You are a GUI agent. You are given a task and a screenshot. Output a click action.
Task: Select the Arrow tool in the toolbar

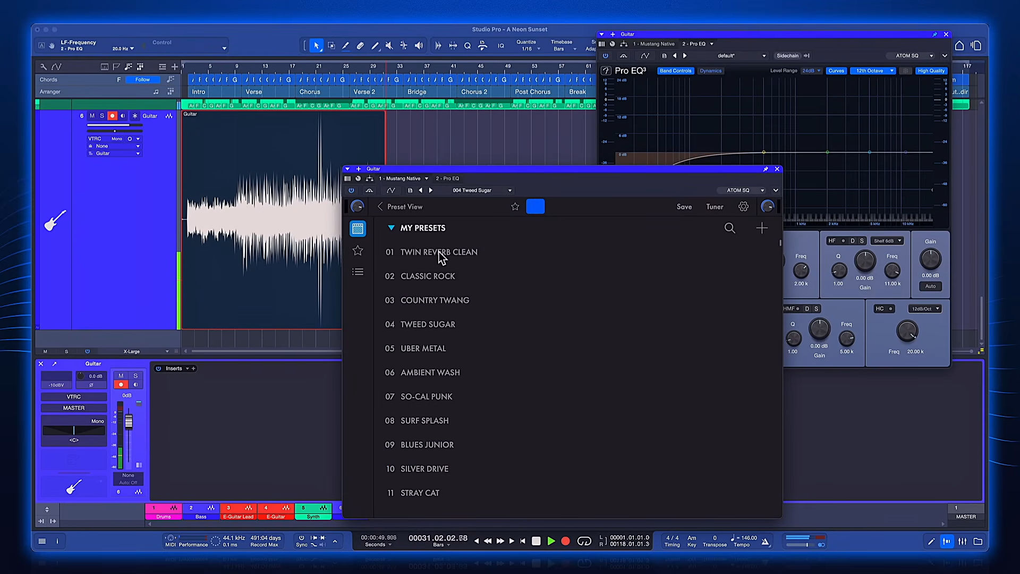point(317,46)
